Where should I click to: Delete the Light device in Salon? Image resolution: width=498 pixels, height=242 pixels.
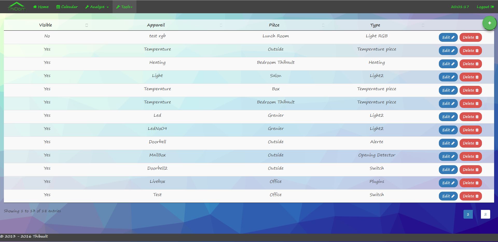click(471, 77)
